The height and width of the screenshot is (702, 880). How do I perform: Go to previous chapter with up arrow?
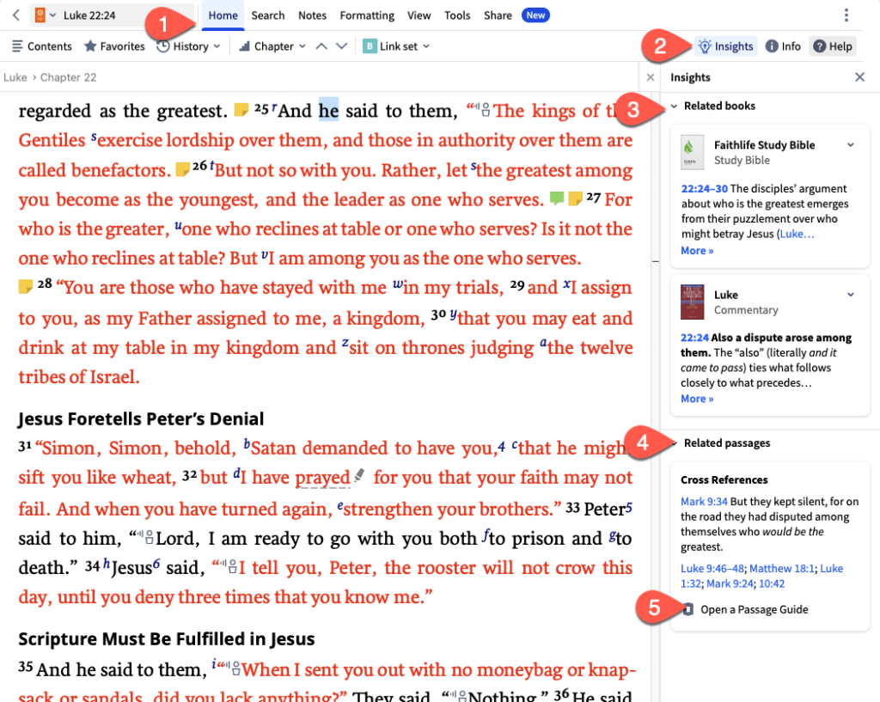(321, 46)
